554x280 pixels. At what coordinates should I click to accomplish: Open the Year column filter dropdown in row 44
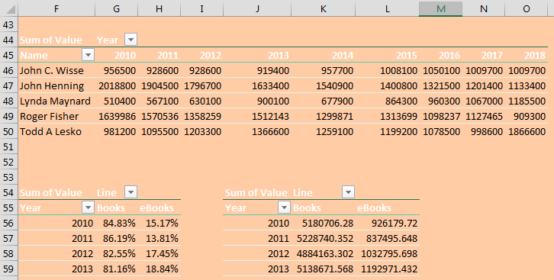[x=130, y=40]
